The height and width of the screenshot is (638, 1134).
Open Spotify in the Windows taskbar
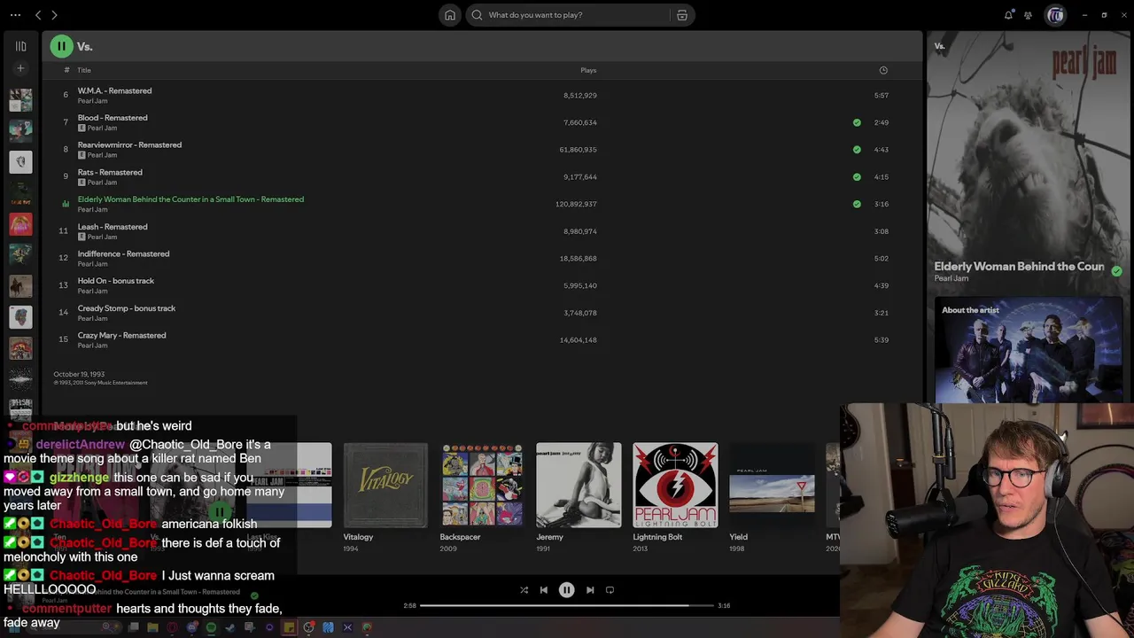211,627
